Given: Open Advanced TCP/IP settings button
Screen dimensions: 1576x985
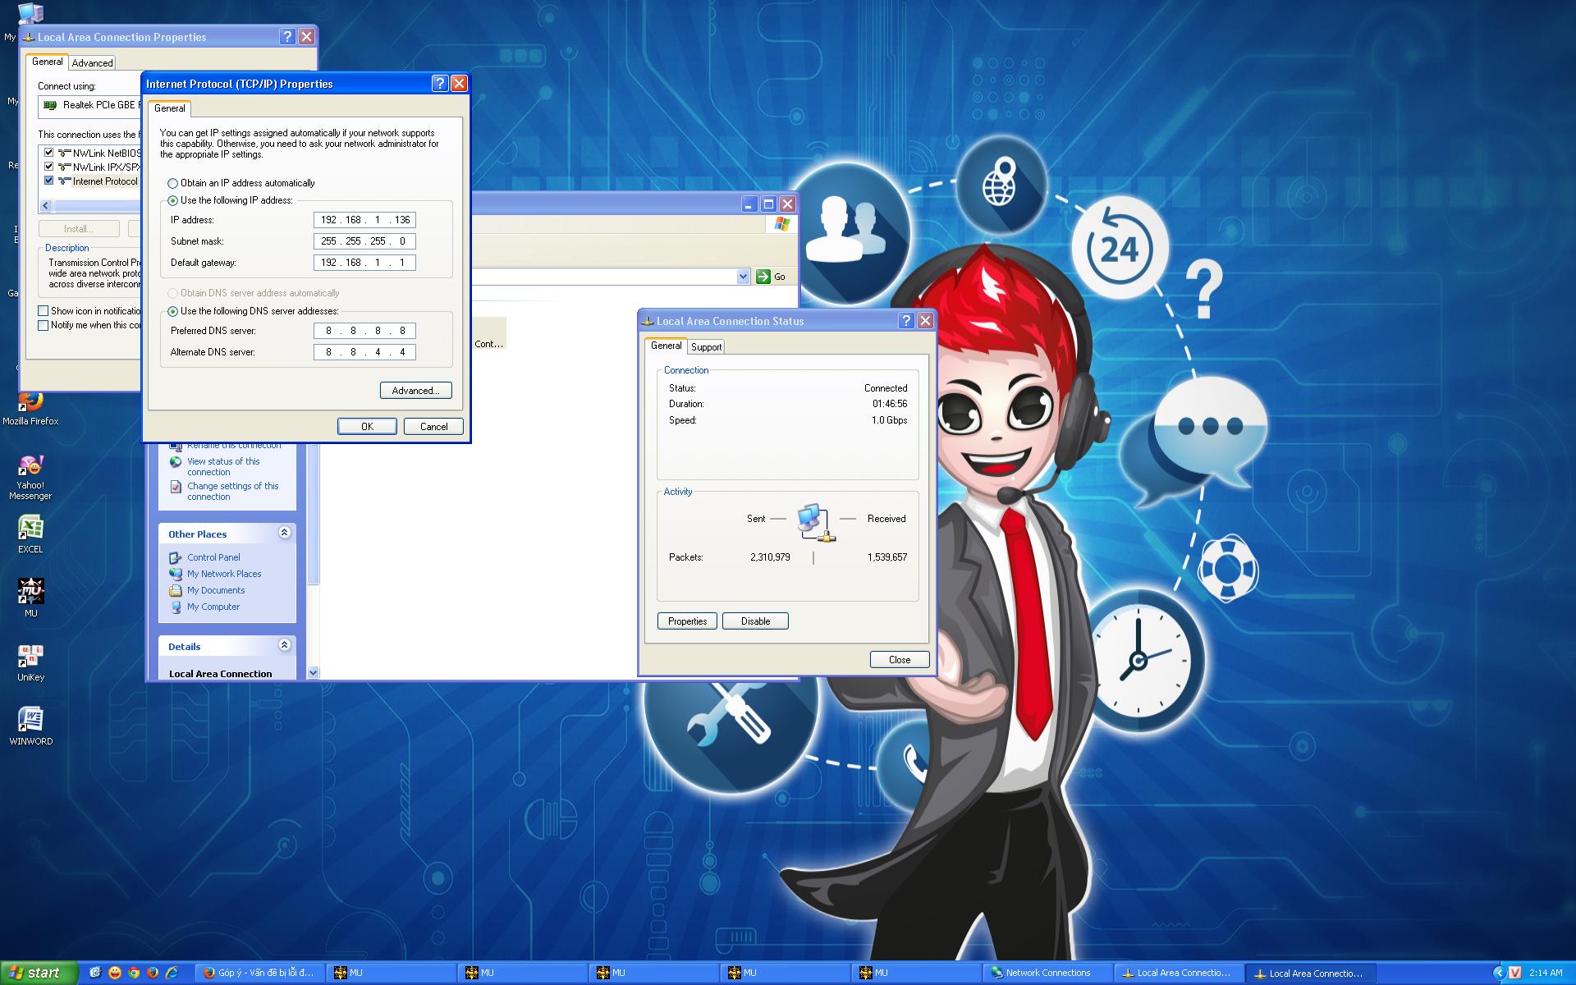Looking at the screenshot, I should click(415, 390).
